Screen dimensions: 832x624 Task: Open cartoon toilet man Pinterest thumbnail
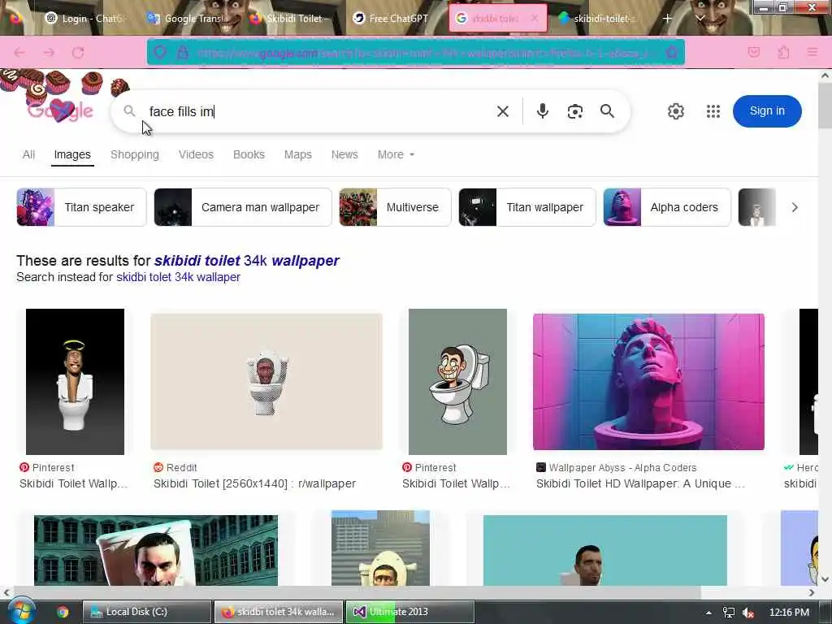click(457, 382)
